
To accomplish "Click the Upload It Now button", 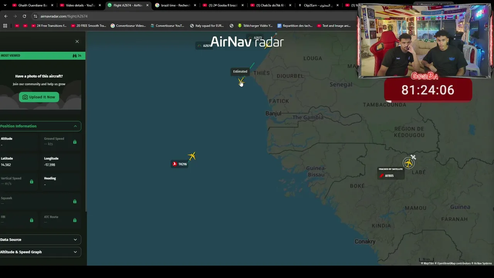I will coord(39,97).
